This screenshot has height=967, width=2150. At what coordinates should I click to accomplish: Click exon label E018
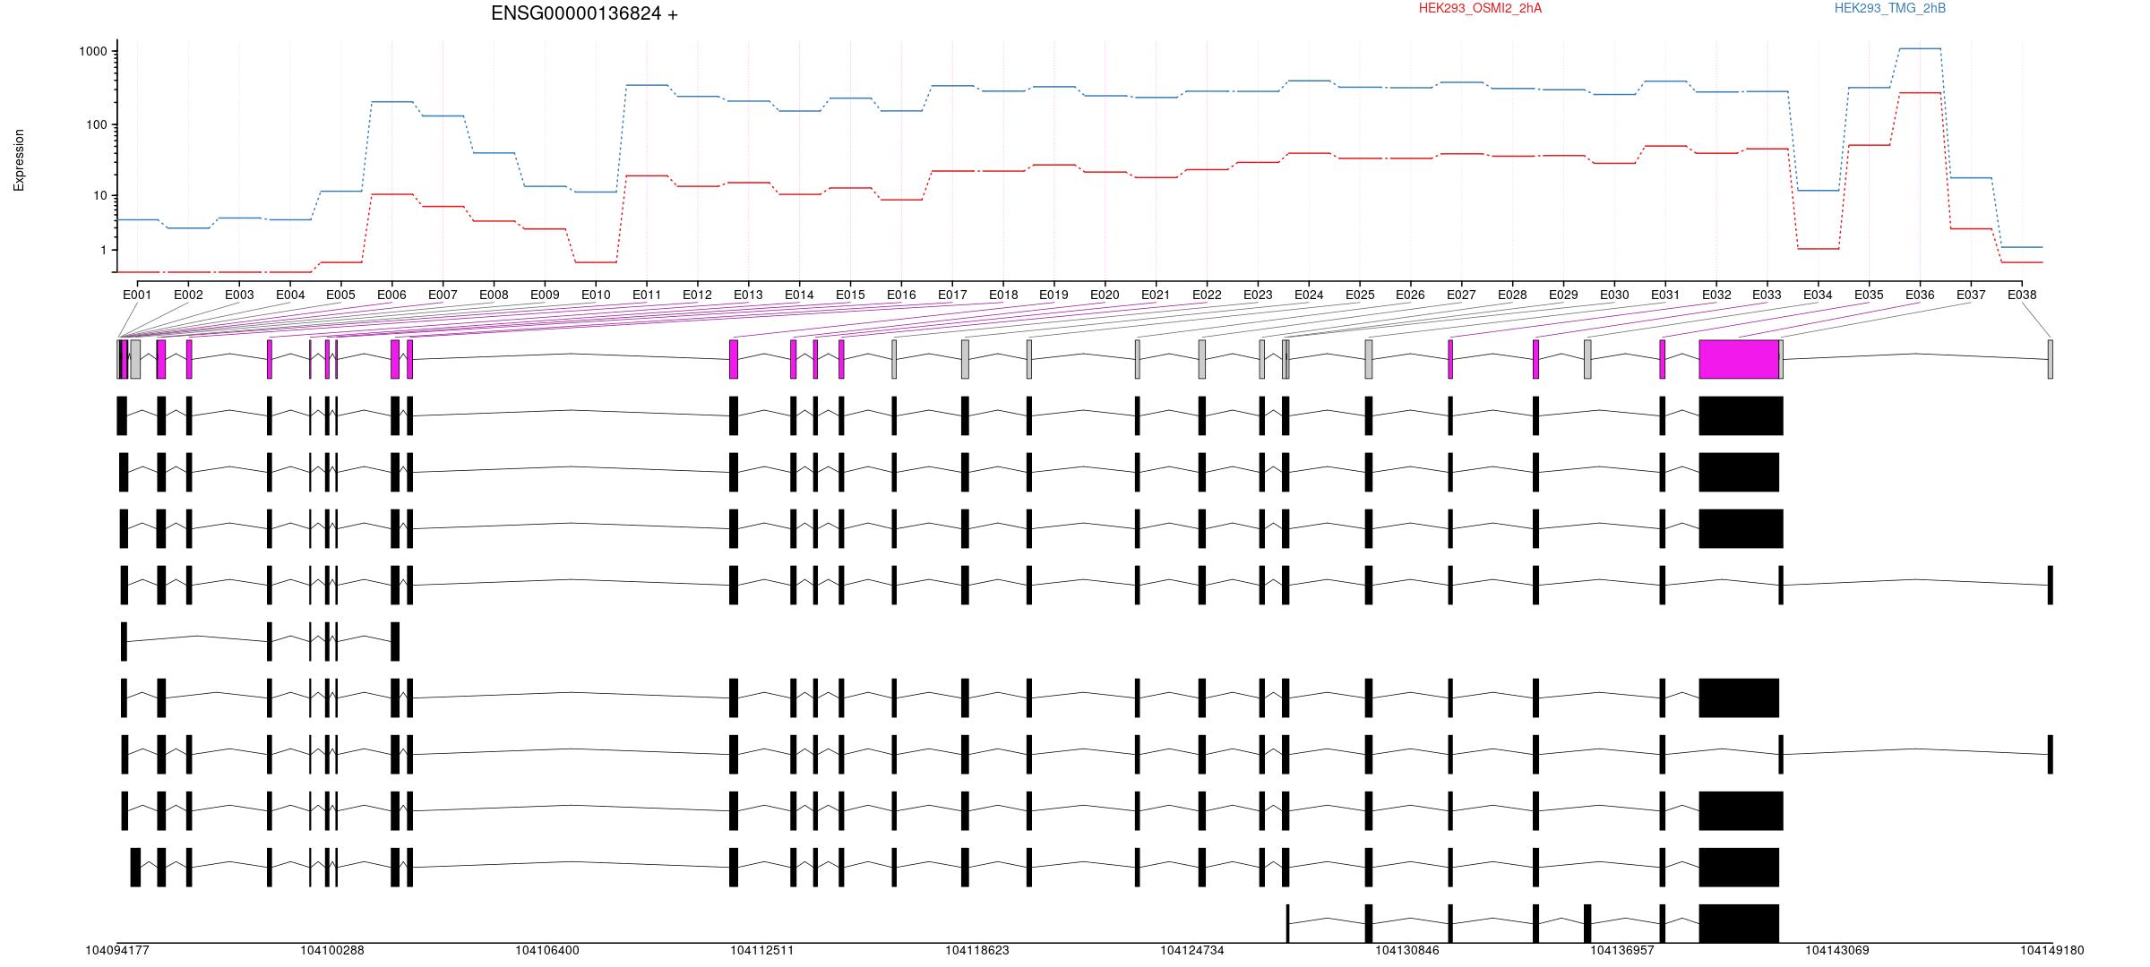[1003, 295]
